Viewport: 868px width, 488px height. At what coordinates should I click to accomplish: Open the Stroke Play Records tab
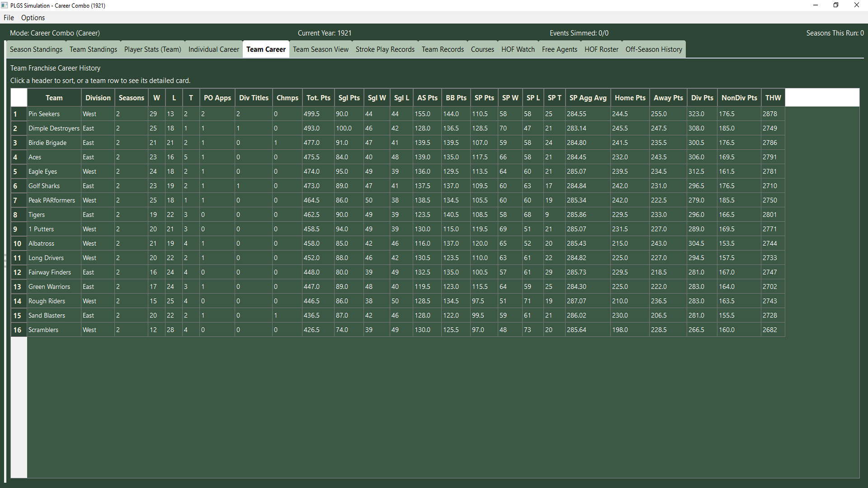(x=385, y=49)
